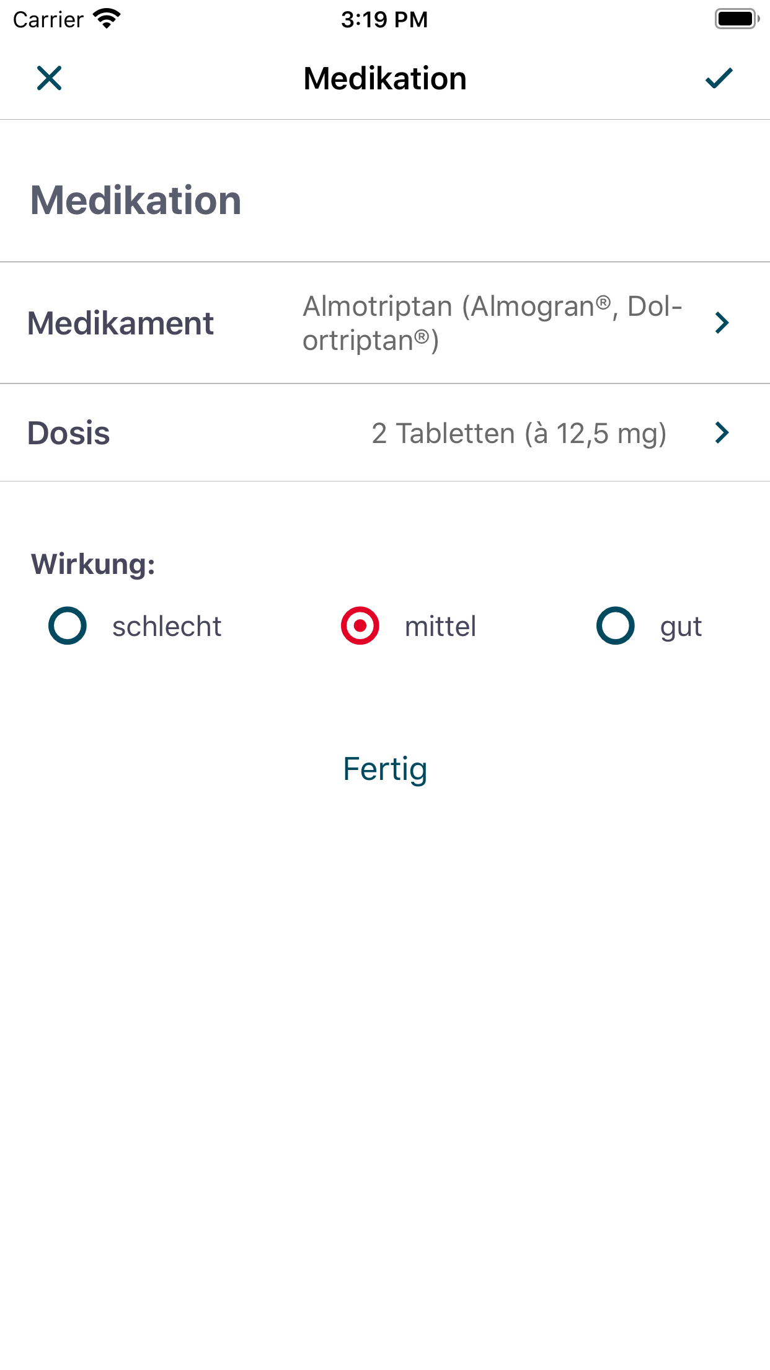The image size is (770, 1370).
Task: Tap the 'gut' effect label text
Action: click(681, 627)
